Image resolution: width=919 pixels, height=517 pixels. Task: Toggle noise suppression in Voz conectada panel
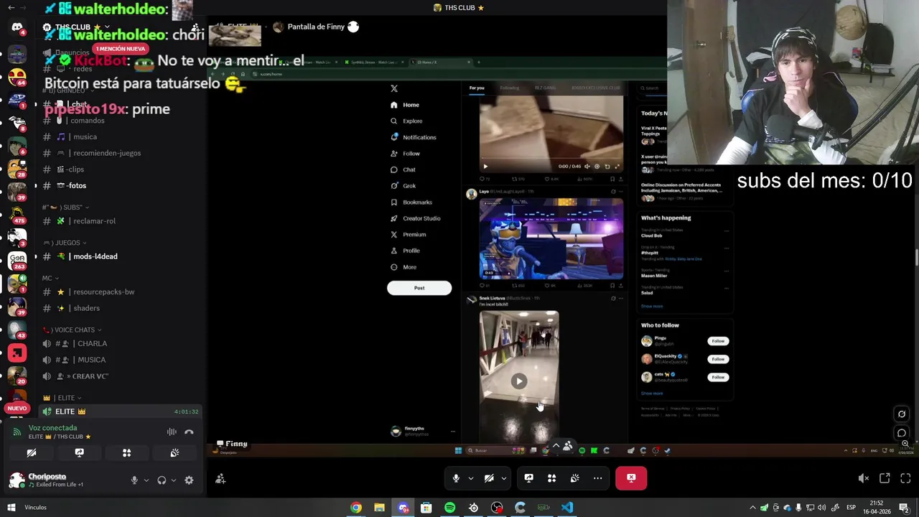172,432
